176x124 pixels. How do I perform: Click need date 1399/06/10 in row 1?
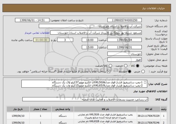click(x=18, y=116)
